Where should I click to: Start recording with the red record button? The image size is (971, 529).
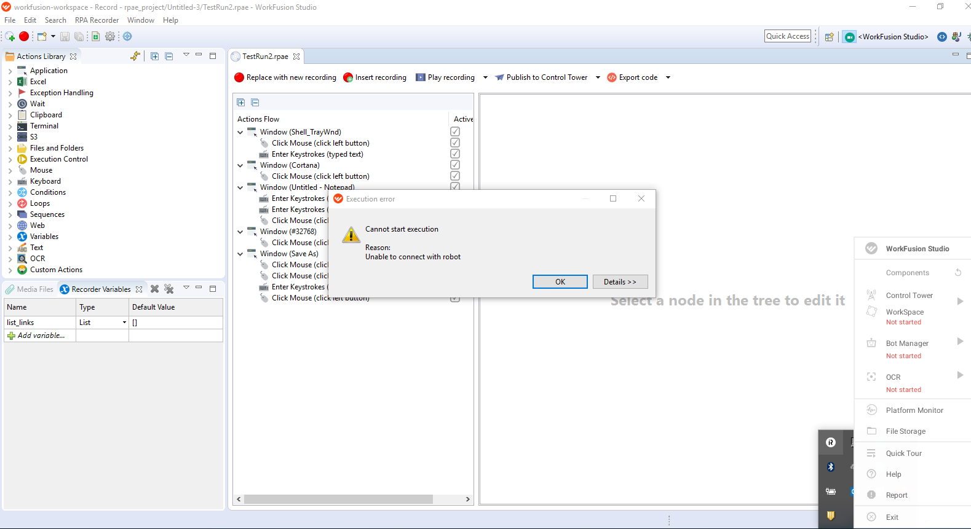(x=24, y=36)
